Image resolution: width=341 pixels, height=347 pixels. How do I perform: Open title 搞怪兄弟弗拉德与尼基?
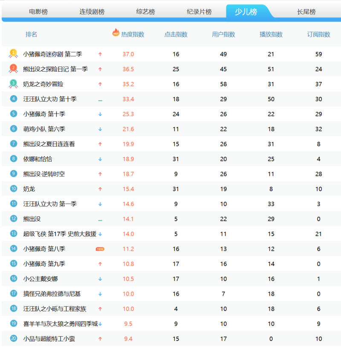(52, 294)
